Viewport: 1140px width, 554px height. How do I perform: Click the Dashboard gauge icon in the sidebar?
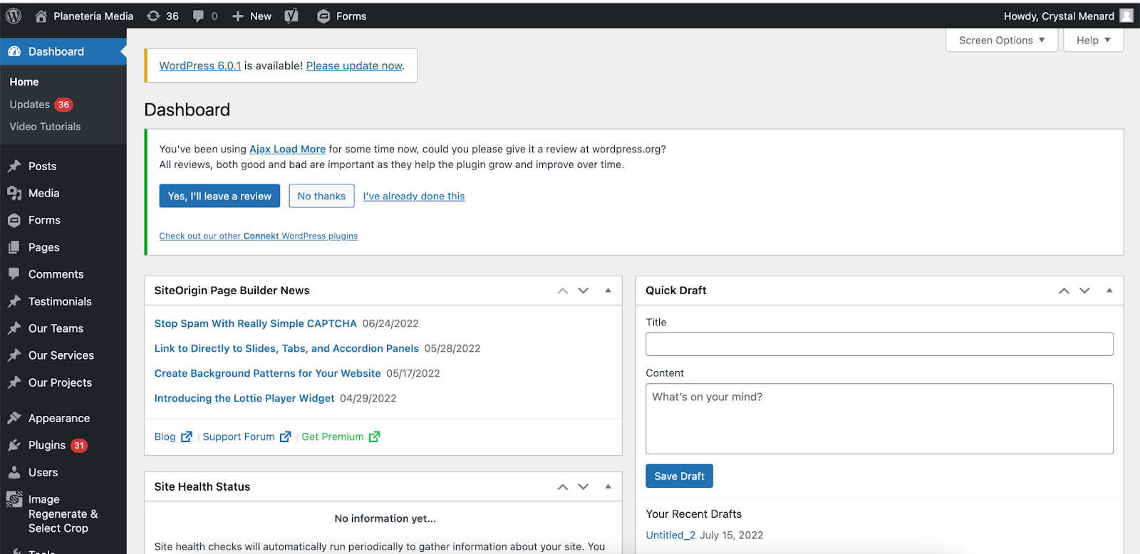click(x=14, y=51)
